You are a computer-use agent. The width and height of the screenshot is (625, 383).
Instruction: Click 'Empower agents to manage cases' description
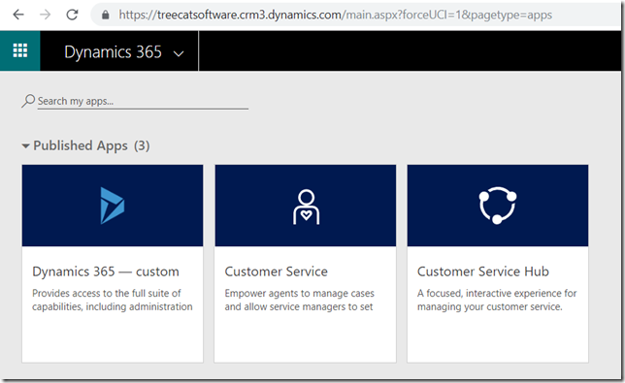tap(299, 300)
